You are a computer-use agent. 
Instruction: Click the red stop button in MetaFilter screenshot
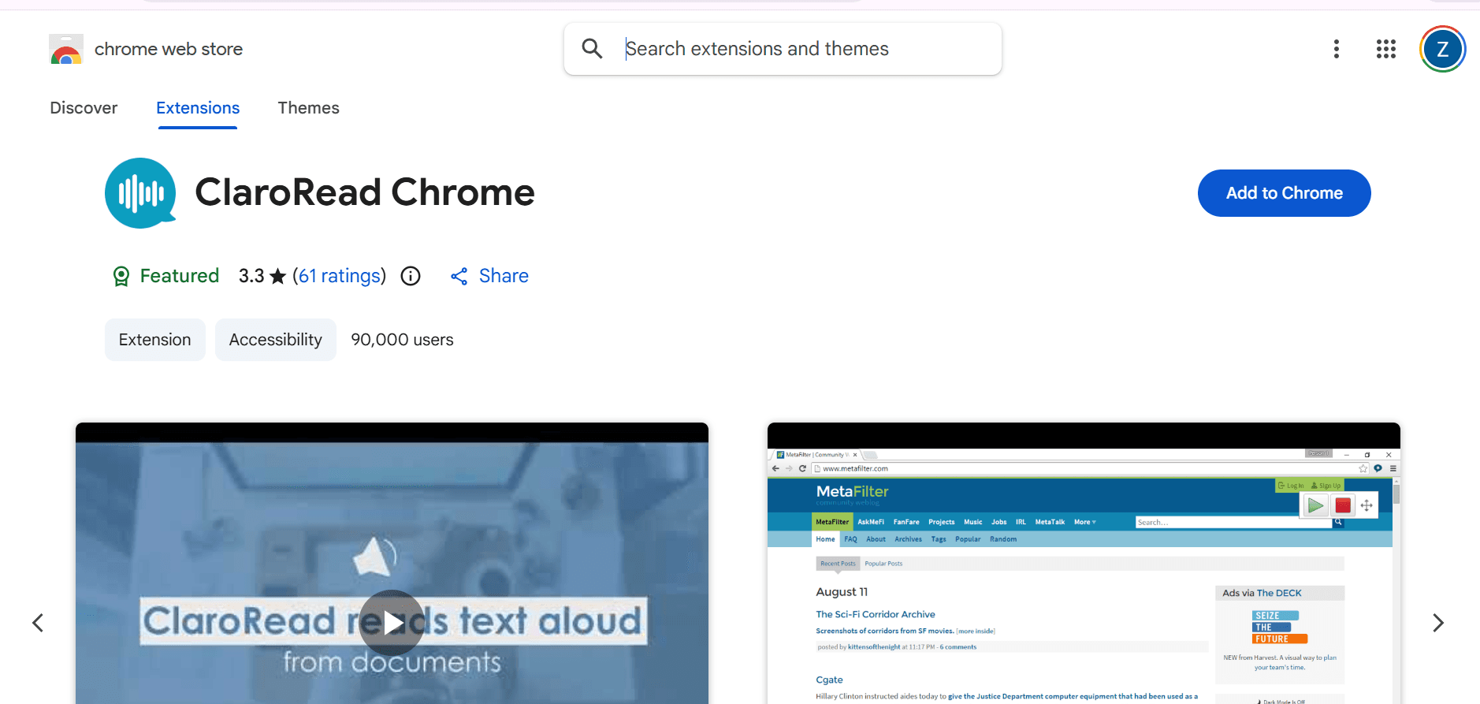pyautogui.click(x=1343, y=505)
